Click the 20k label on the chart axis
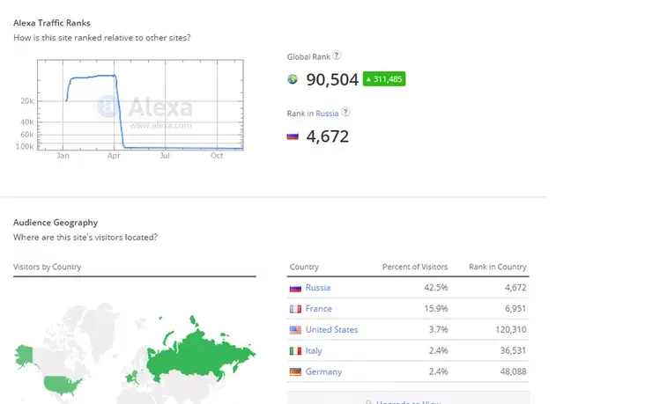This screenshot has height=404, width=645. click(27, 101)
